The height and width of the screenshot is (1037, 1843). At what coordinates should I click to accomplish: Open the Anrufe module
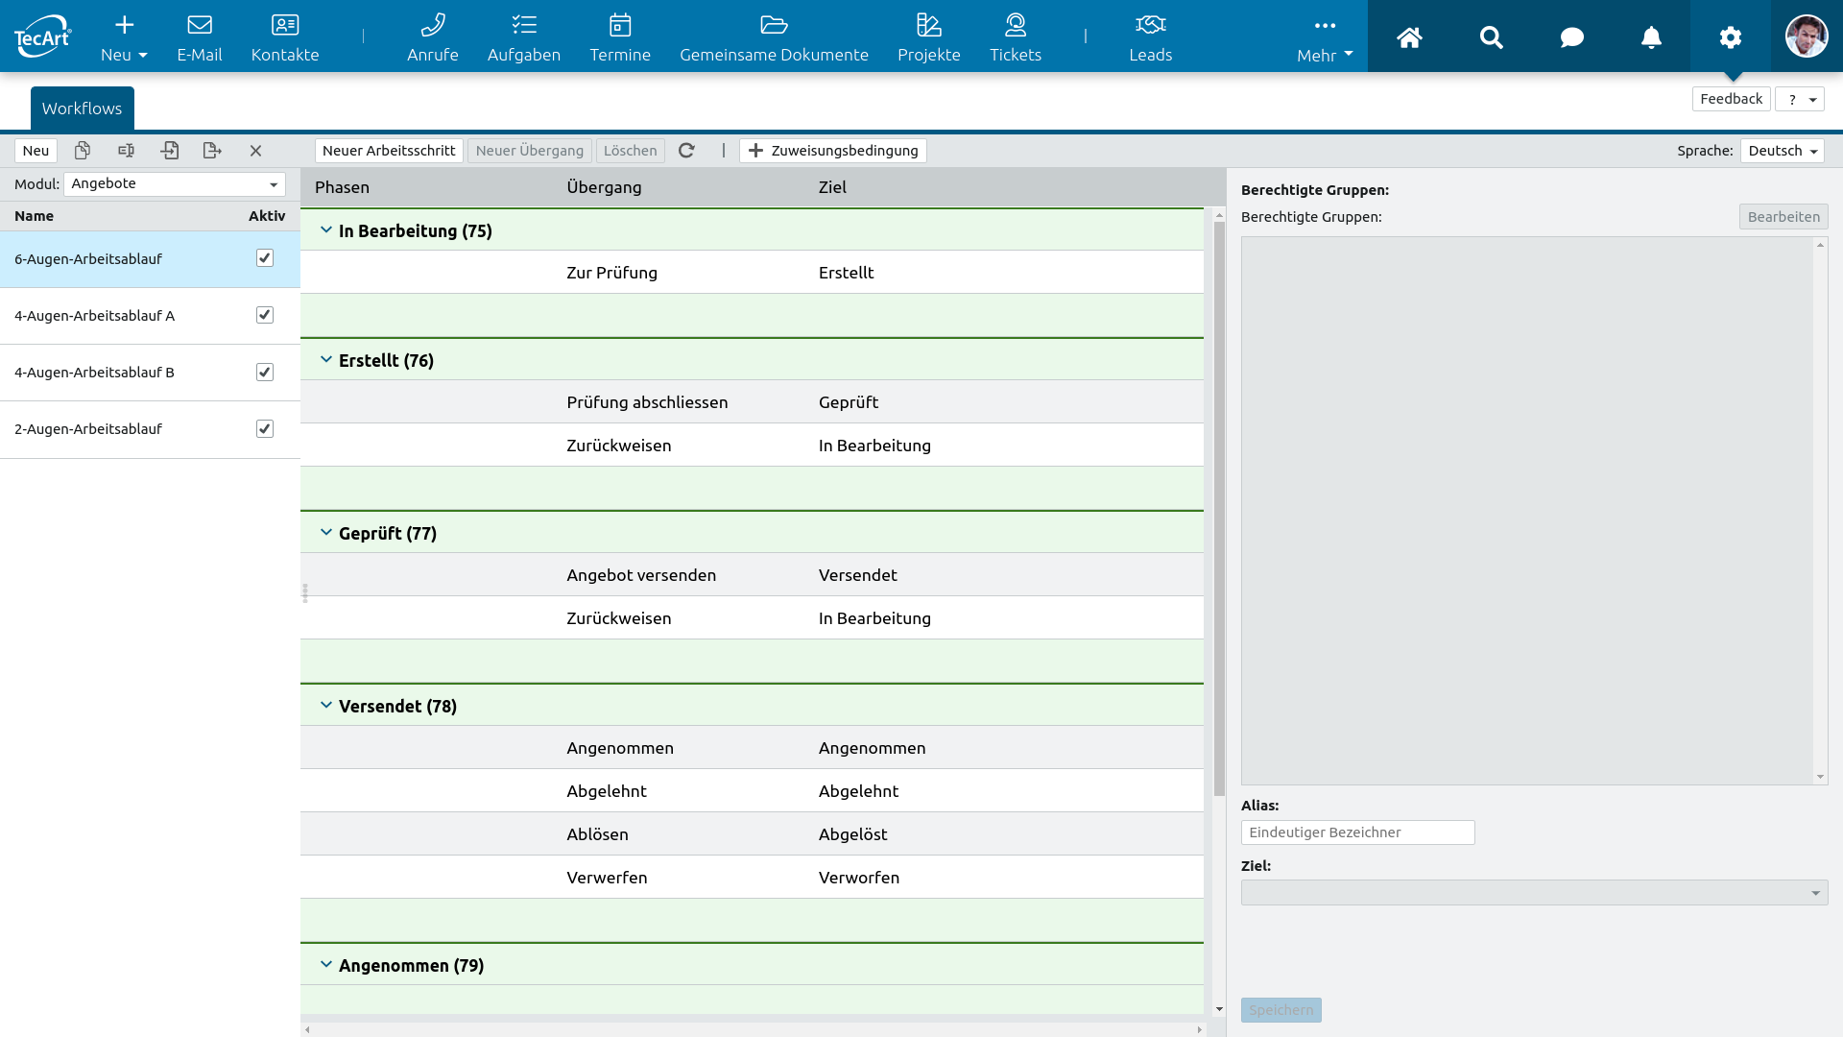pyautogui.click(x=433, y=36)
